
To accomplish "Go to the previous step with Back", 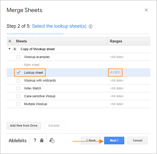I will tap(91, 140).
